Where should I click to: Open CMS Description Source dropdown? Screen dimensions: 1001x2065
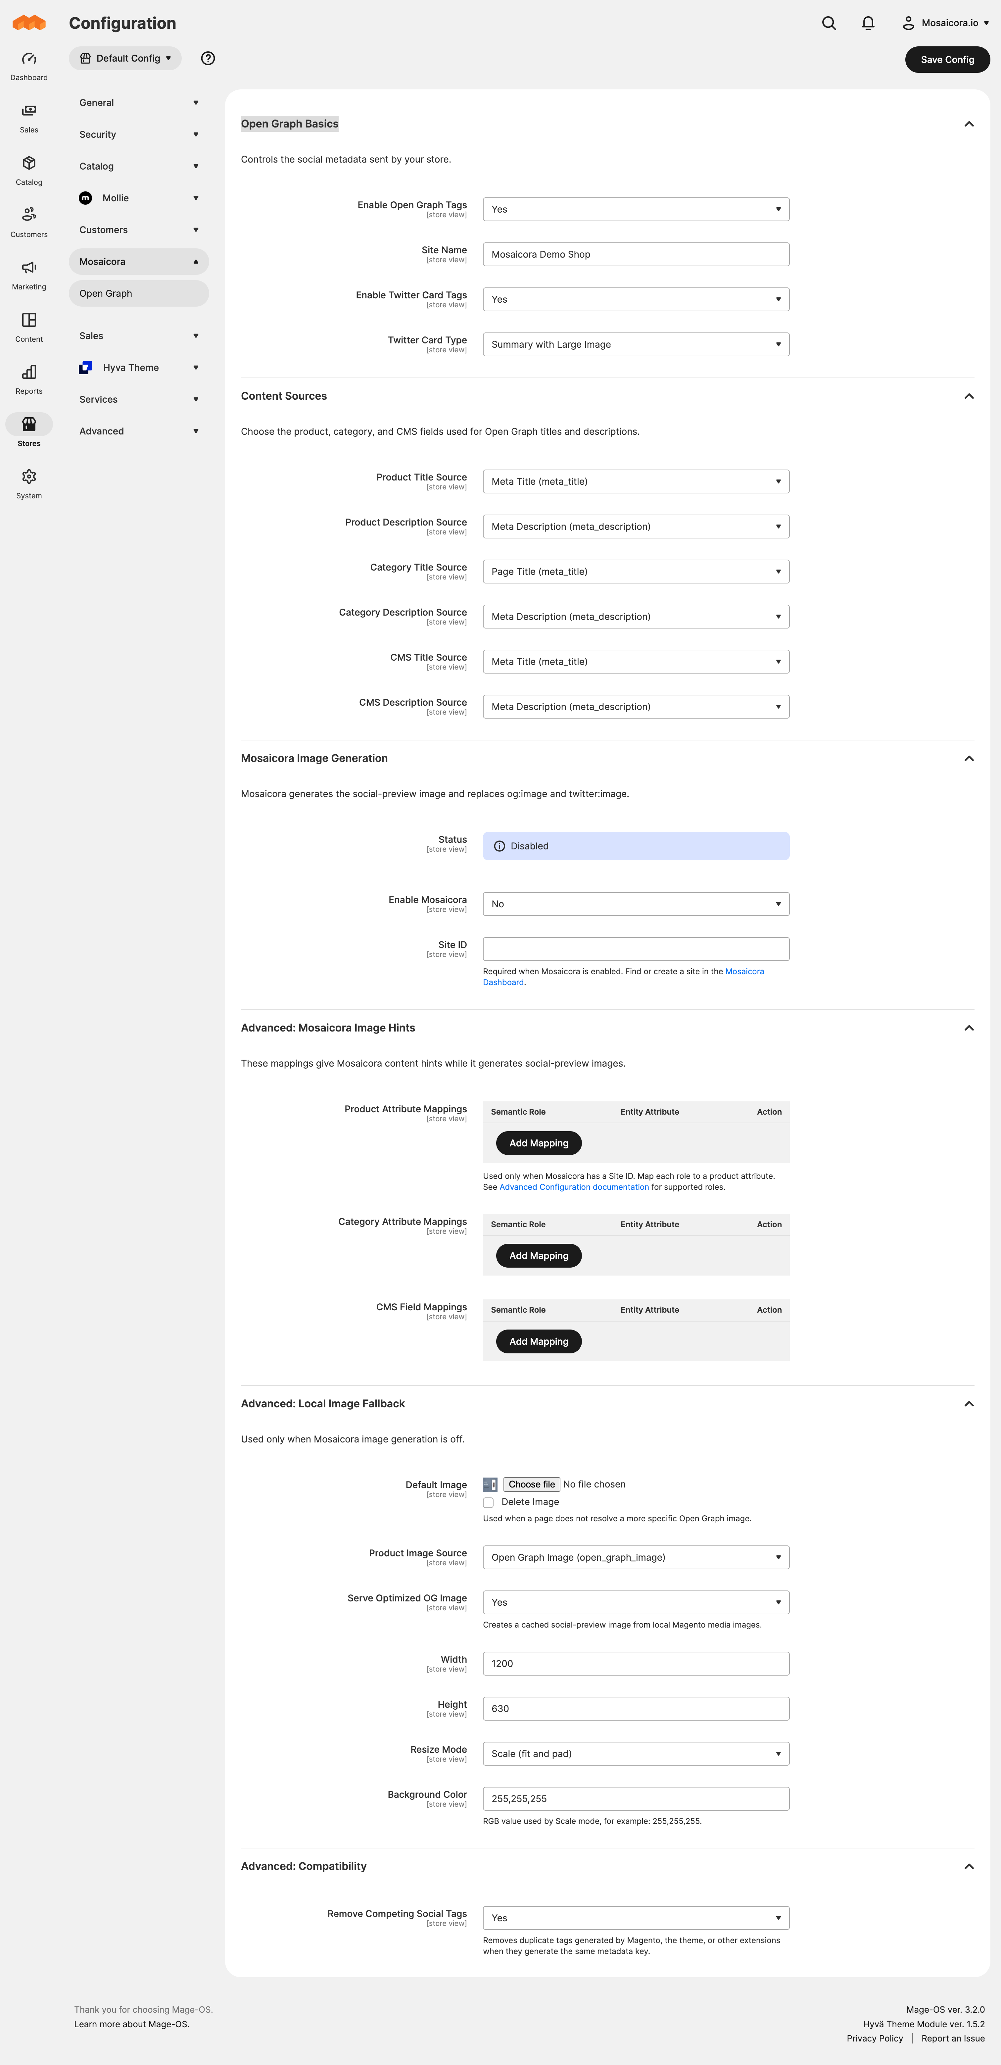(636, 706)
